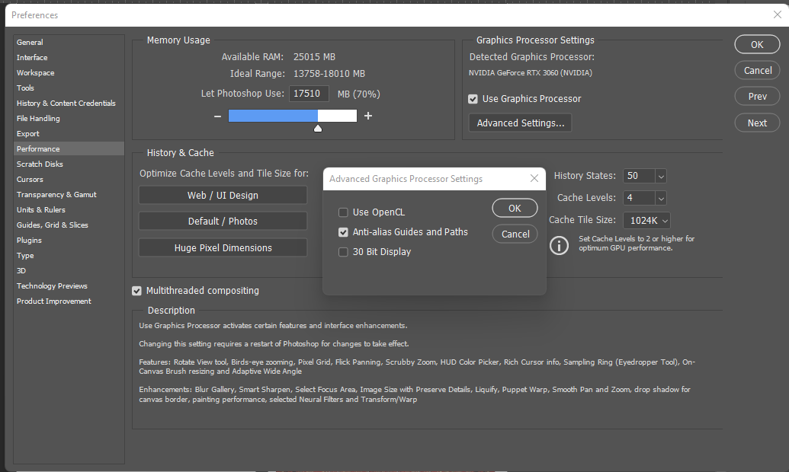Decrease memory usage with the minus icon
This screenshot has width=789, height=472.
click(x=217, y=115)
